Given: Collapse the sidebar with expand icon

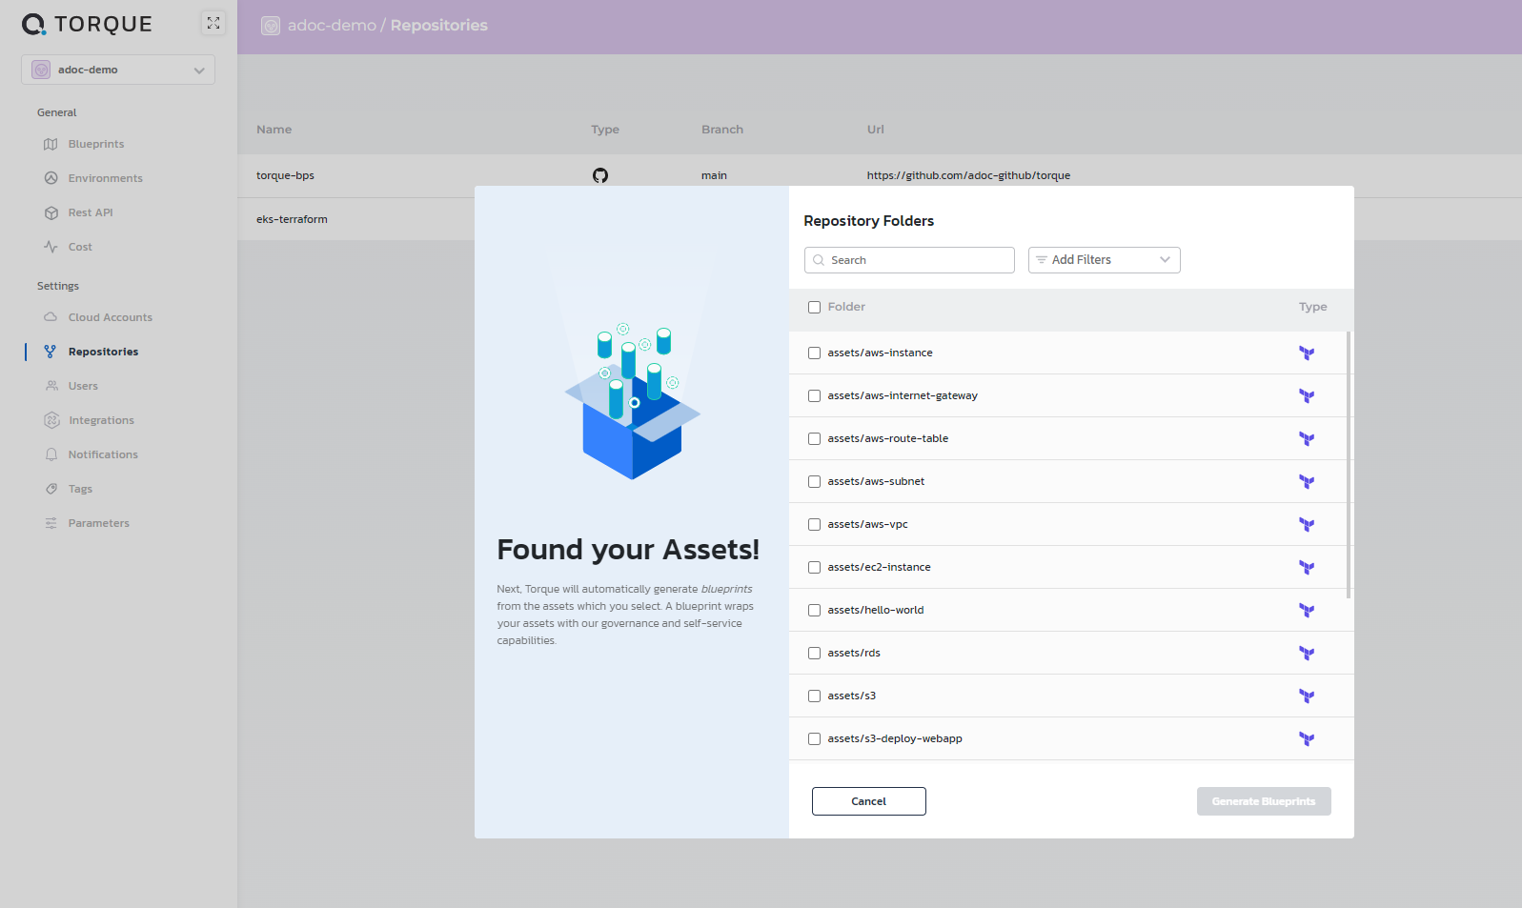Looking at the screenshot, I should click(213, 23).
